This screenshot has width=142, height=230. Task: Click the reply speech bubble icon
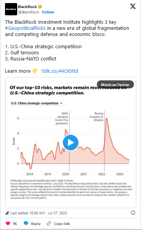click(x=26, y=223)
